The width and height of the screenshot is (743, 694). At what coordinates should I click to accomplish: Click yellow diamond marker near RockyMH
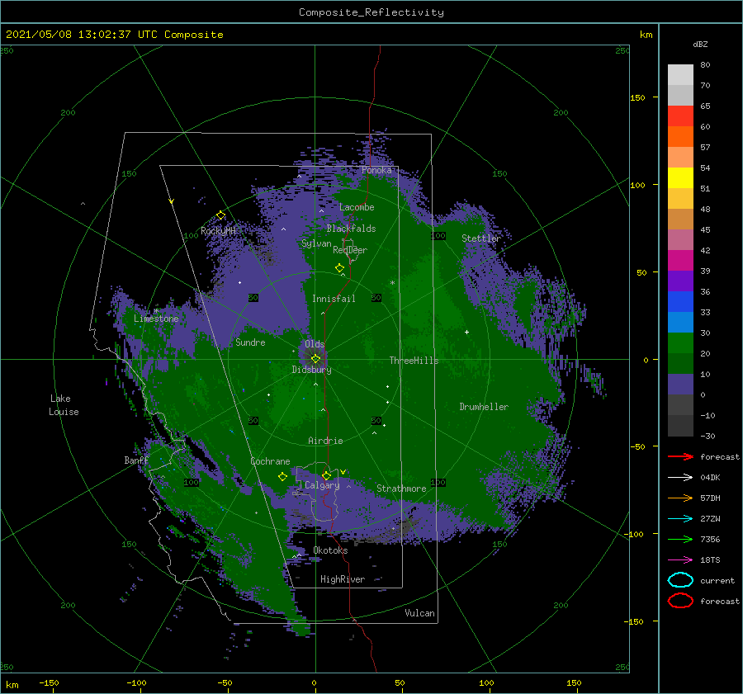(220, 215)
